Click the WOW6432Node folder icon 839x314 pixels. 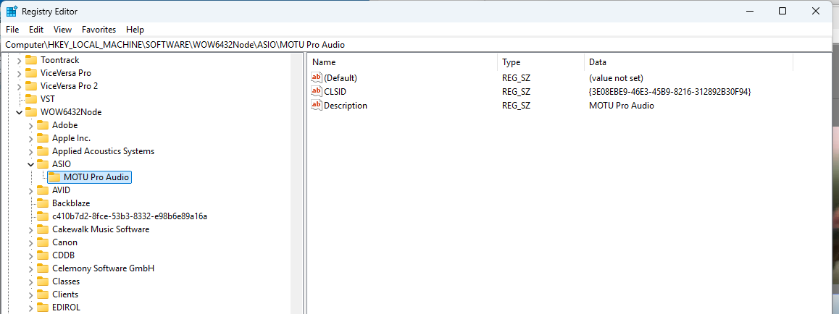click(x=31, y=112)
